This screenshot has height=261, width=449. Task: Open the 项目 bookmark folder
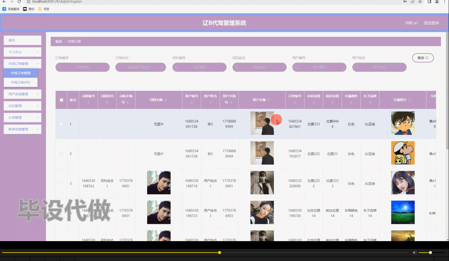click(44, 9)
